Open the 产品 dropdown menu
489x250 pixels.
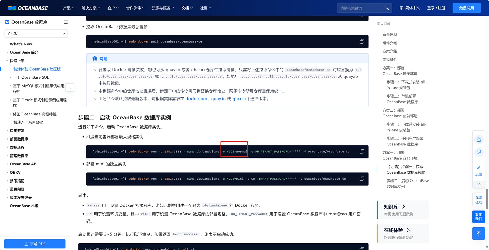(x=69, y=8)
